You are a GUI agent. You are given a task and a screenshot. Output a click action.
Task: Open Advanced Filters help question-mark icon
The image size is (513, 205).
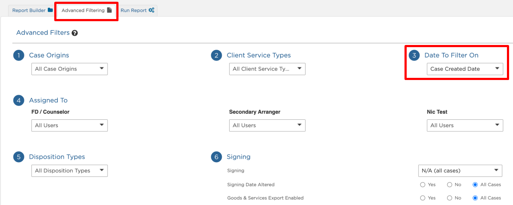point(75,33)
